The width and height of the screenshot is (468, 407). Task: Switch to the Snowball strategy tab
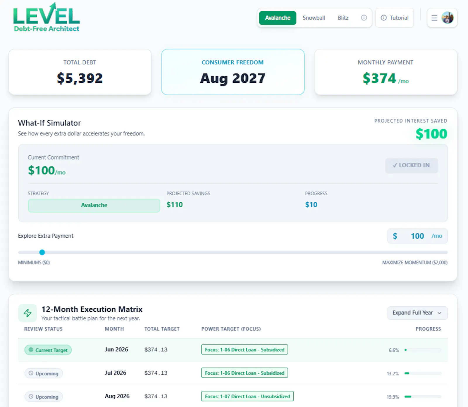click(x=314, y=18)
